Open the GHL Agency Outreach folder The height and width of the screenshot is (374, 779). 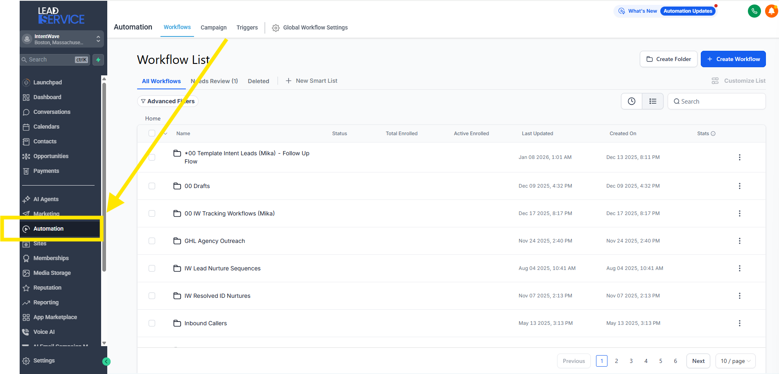[x=215, y=241]
